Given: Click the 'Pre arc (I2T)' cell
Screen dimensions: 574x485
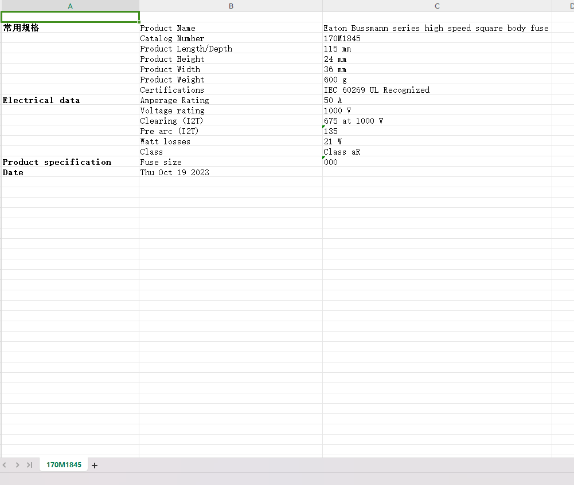Looking at the screenshot, I should (231, 131).
